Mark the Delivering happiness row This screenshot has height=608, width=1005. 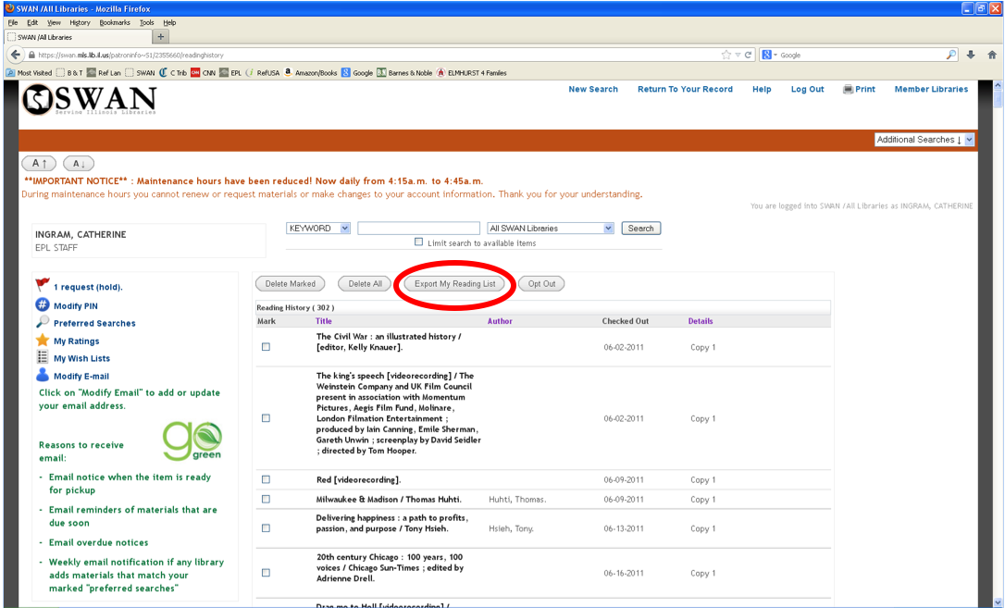point(266,527)
